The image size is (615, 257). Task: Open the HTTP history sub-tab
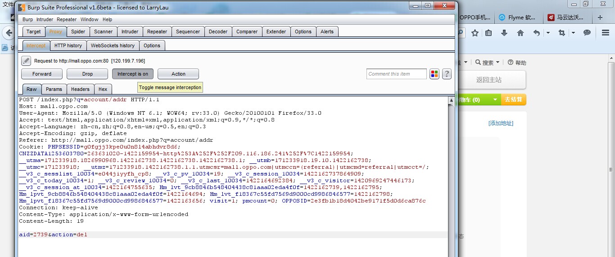[68, 45]
